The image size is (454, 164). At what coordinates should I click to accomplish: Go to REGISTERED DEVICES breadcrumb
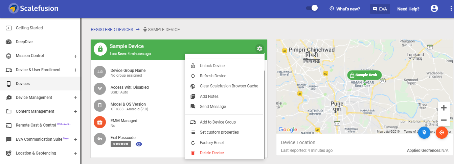112,30
